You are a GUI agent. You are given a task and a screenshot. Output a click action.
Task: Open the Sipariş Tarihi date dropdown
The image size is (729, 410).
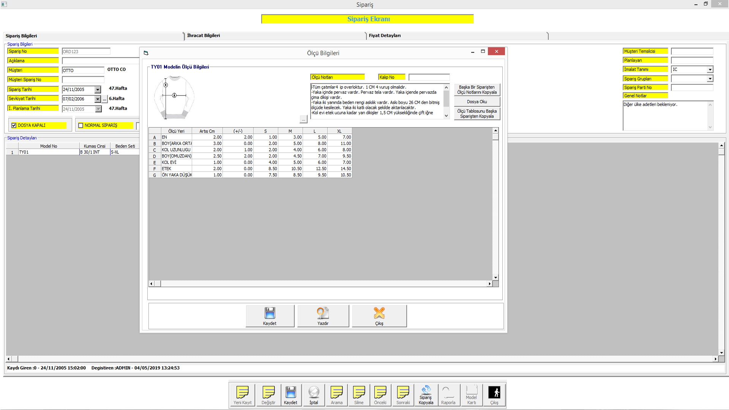[x=98, y=90]
